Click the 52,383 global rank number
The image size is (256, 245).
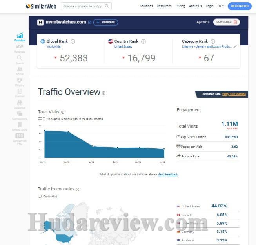click(74, 58)
